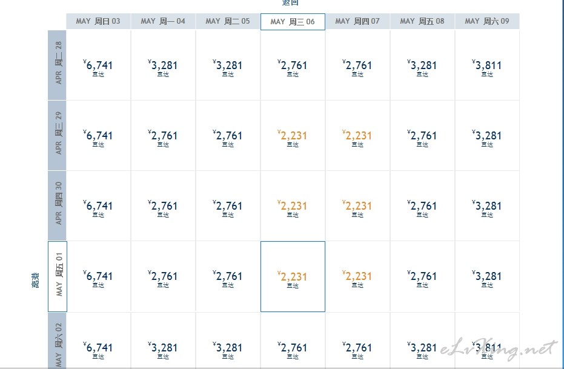Screen dimensions: 564x369
Task: Select ¥2,231 fare for May 01 to May 07
Action: [357, 276]
